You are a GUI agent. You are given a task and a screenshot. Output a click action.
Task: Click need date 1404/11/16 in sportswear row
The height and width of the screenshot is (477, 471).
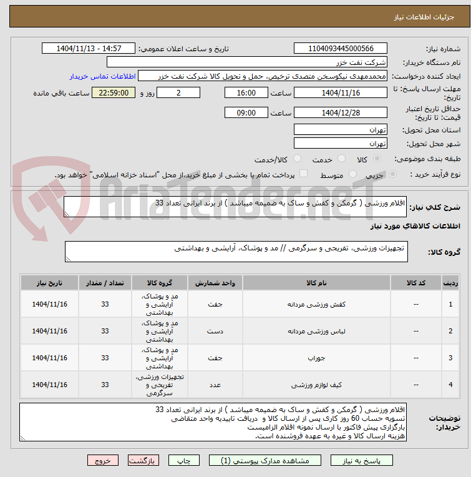coord(49,331)
